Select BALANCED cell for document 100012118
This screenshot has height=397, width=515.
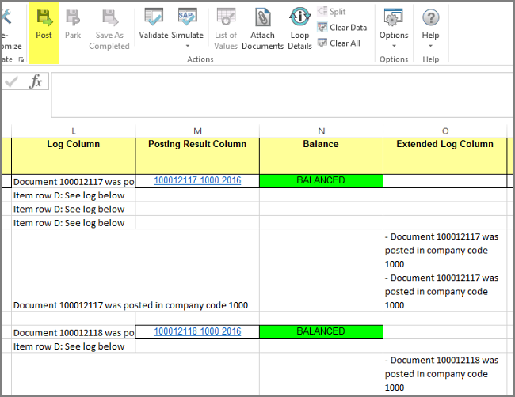click(x=321, y=332)
